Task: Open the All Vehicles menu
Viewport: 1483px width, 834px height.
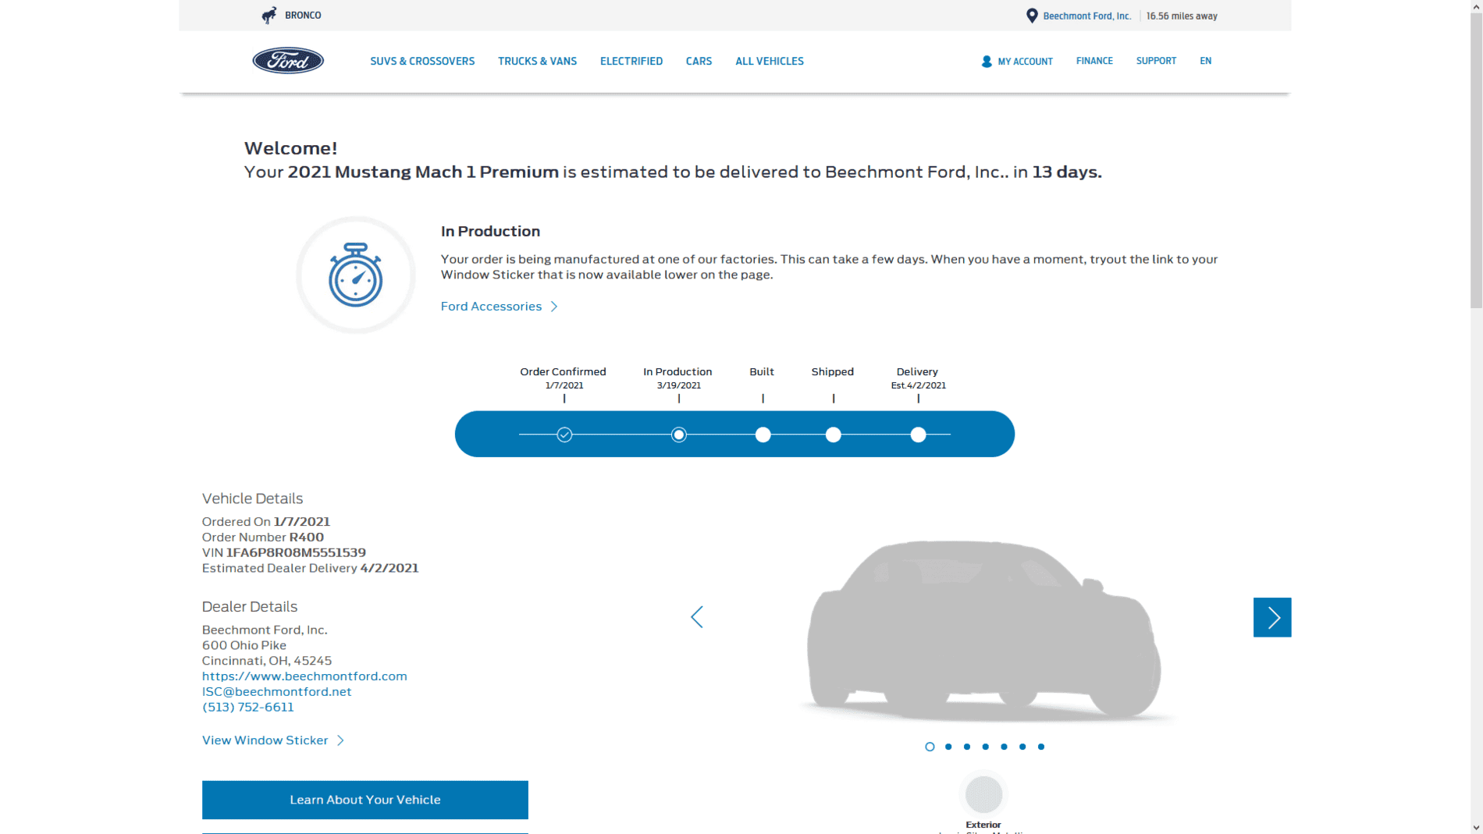Action: click(770, 61)
